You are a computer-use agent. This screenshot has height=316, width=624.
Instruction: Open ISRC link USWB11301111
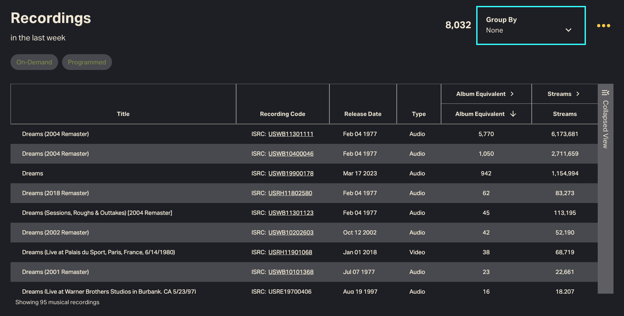(291, 134)
